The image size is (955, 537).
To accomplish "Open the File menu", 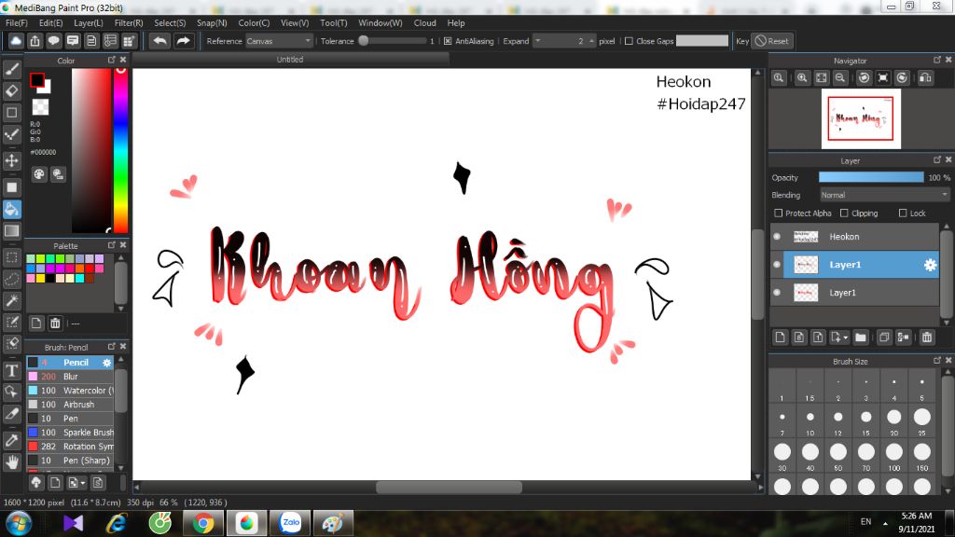I will [x=17, y=22].
